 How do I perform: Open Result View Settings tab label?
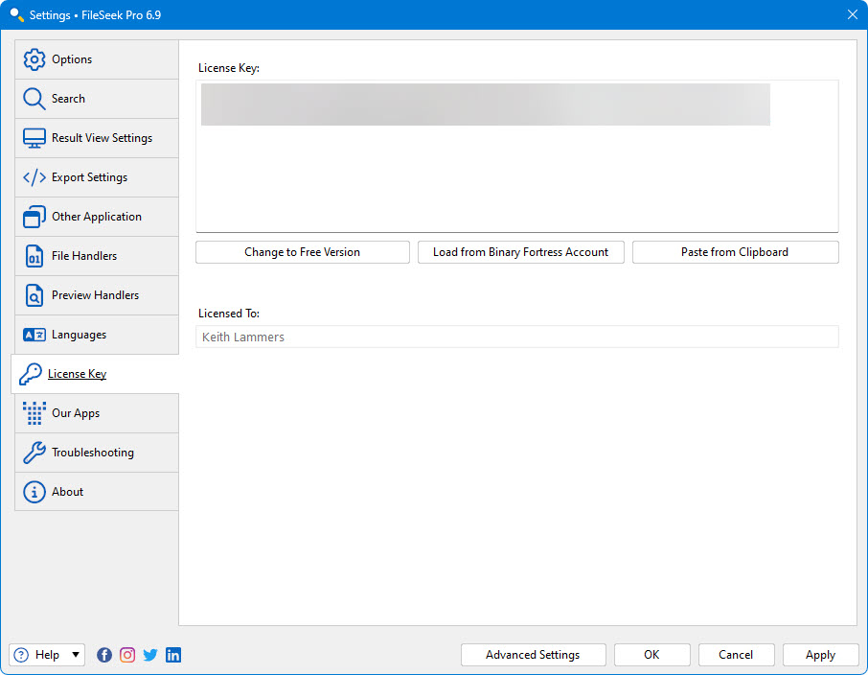[x=102, y=138]
